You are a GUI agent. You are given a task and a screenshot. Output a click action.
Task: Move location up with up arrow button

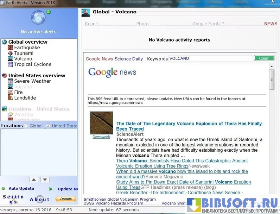34,180
